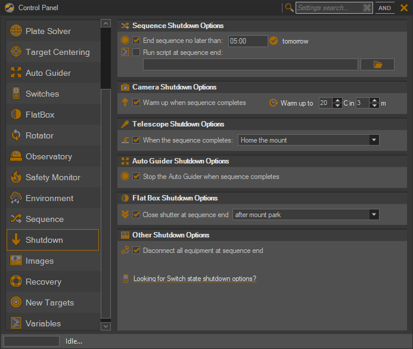Click the Idle... status text
The height and width of the screenshot is (349, 413).
[74, 341]
